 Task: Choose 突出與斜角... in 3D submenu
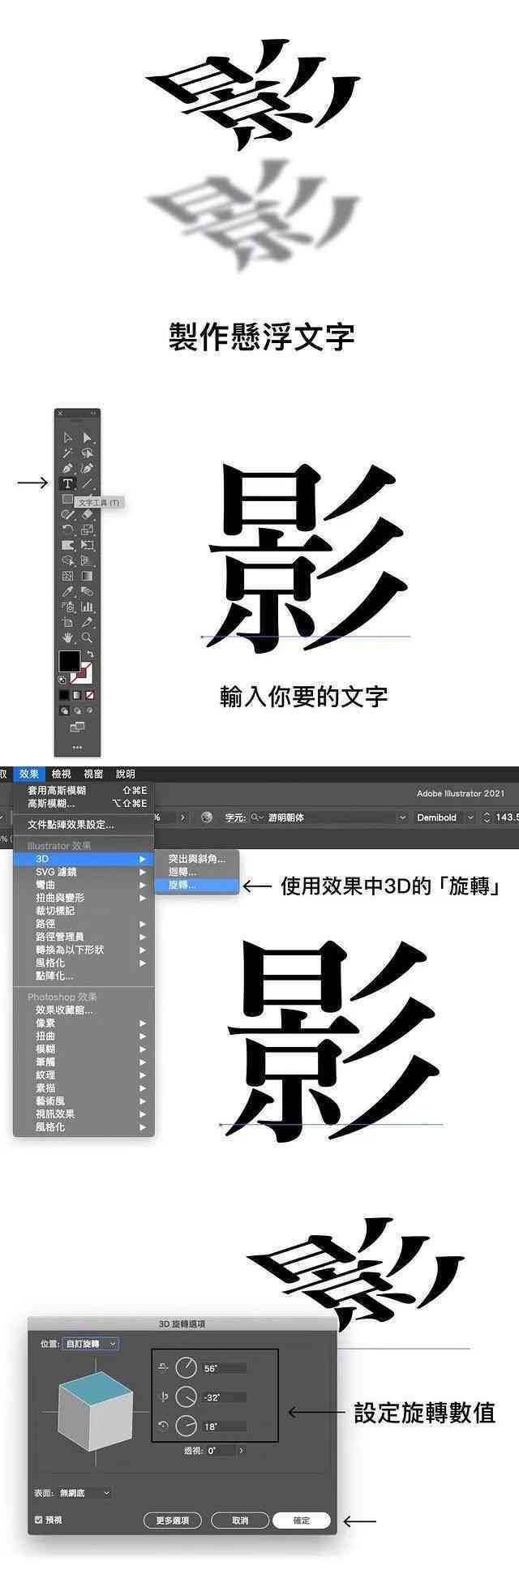196,859
